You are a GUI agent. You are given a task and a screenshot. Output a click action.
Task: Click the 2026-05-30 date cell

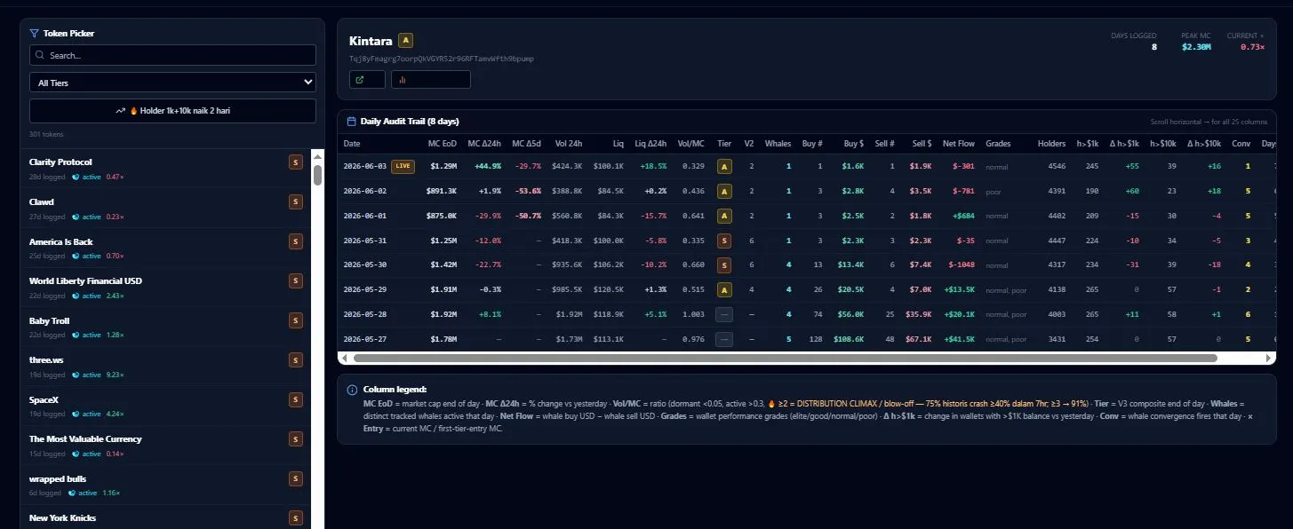coord(364,264)
